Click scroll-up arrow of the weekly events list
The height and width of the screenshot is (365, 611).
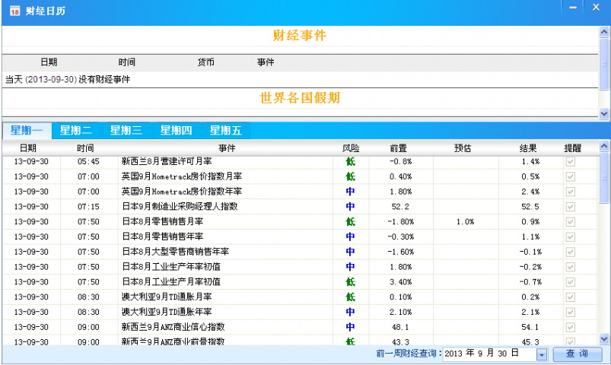(604, 147)
